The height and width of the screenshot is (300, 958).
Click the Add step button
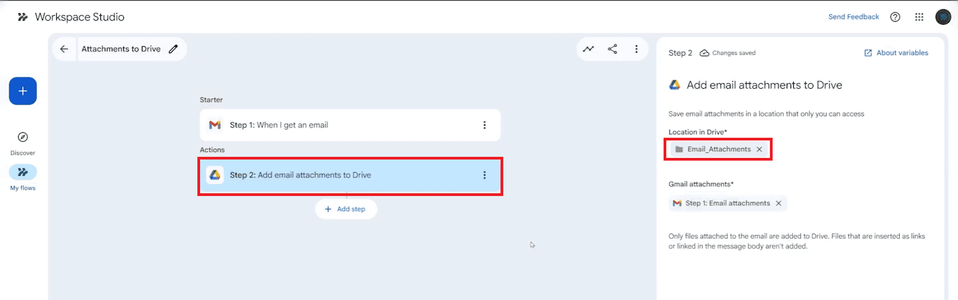[346, 209]
